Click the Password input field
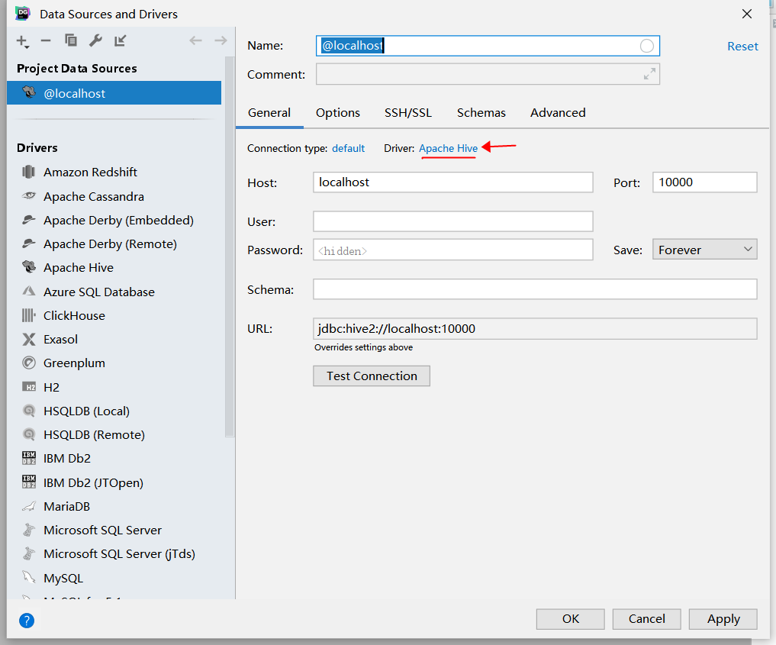Viewport: 776px width, 645px height. tap(452, 250)
